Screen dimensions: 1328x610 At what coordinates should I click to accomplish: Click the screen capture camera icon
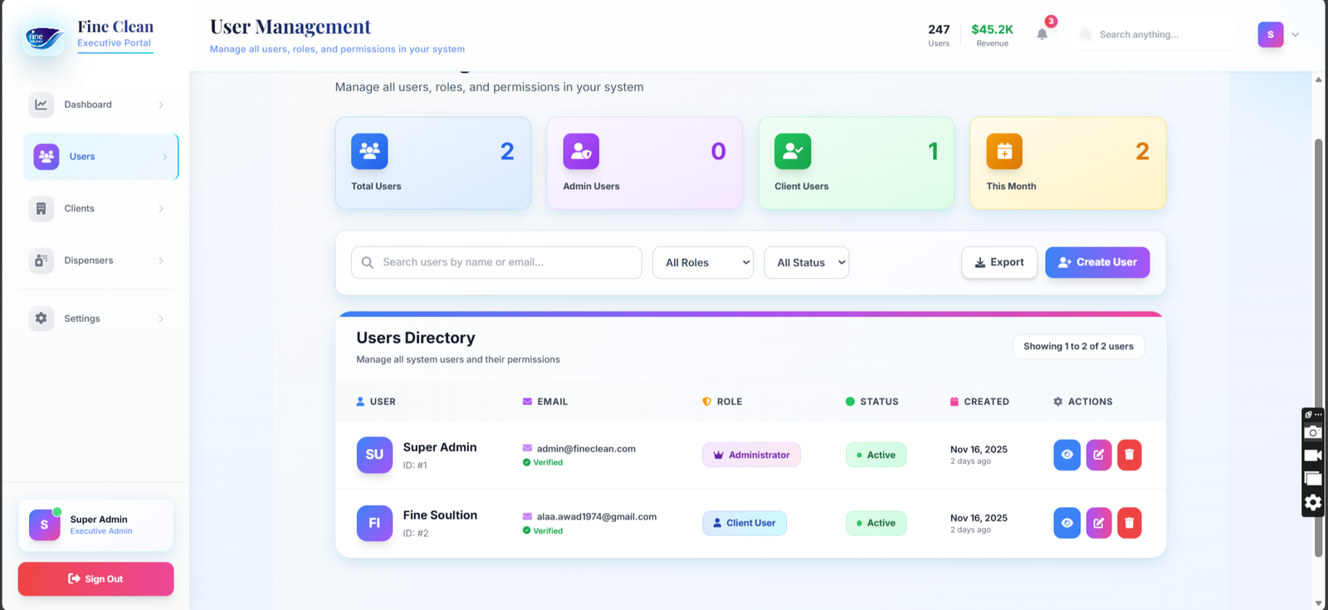tap(1312, 432)
